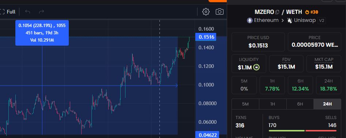Click the LIQUIDITY $1.1M card
346x138 pixels.
click(249, 64)
